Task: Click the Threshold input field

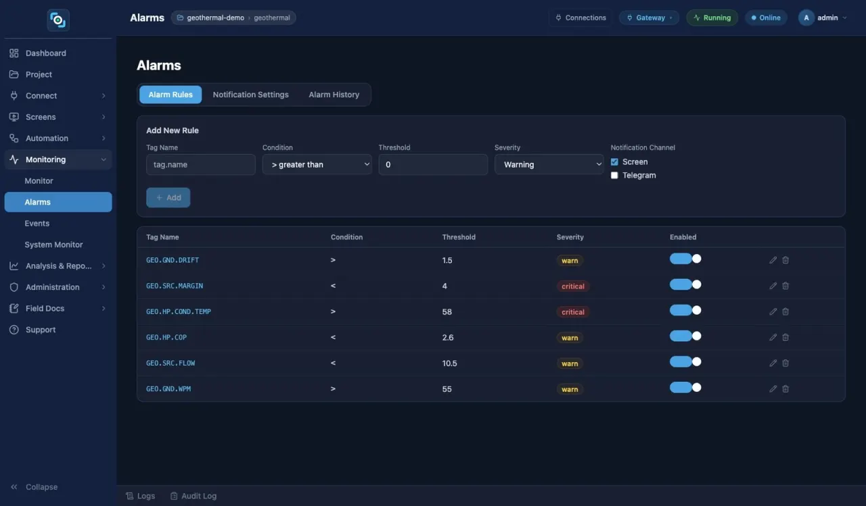Action: 433,164
